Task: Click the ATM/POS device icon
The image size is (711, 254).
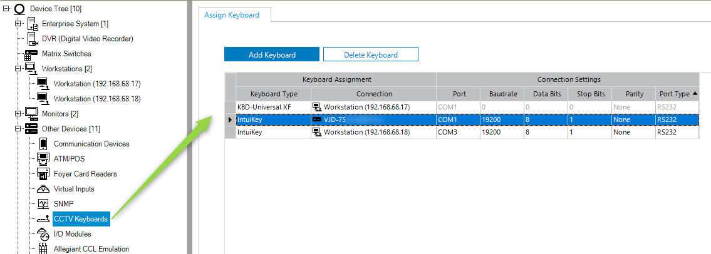Action: click(x=43, y=159)
